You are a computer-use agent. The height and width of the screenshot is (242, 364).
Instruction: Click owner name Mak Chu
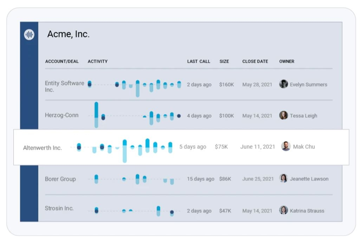[x=304, y=146]
